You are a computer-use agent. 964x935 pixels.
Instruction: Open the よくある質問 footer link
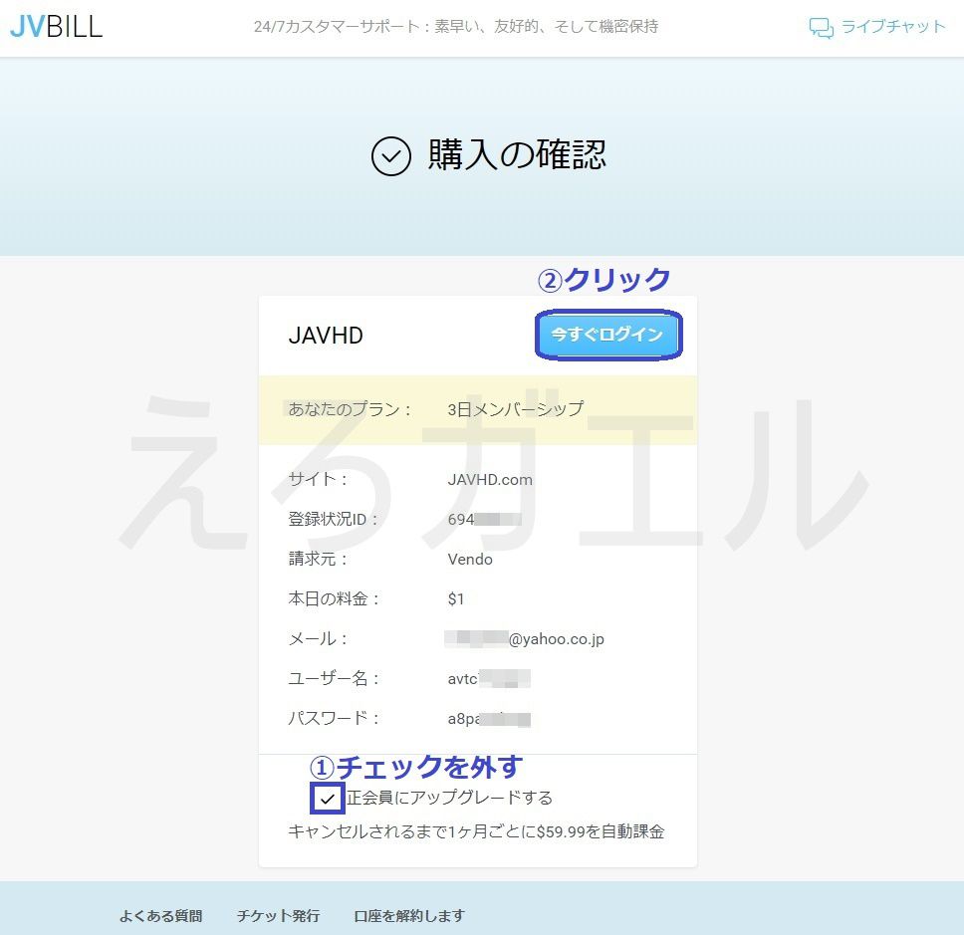coord(161,915)
